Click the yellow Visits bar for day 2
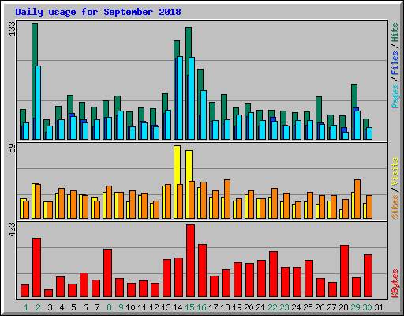 pos(33,201)
